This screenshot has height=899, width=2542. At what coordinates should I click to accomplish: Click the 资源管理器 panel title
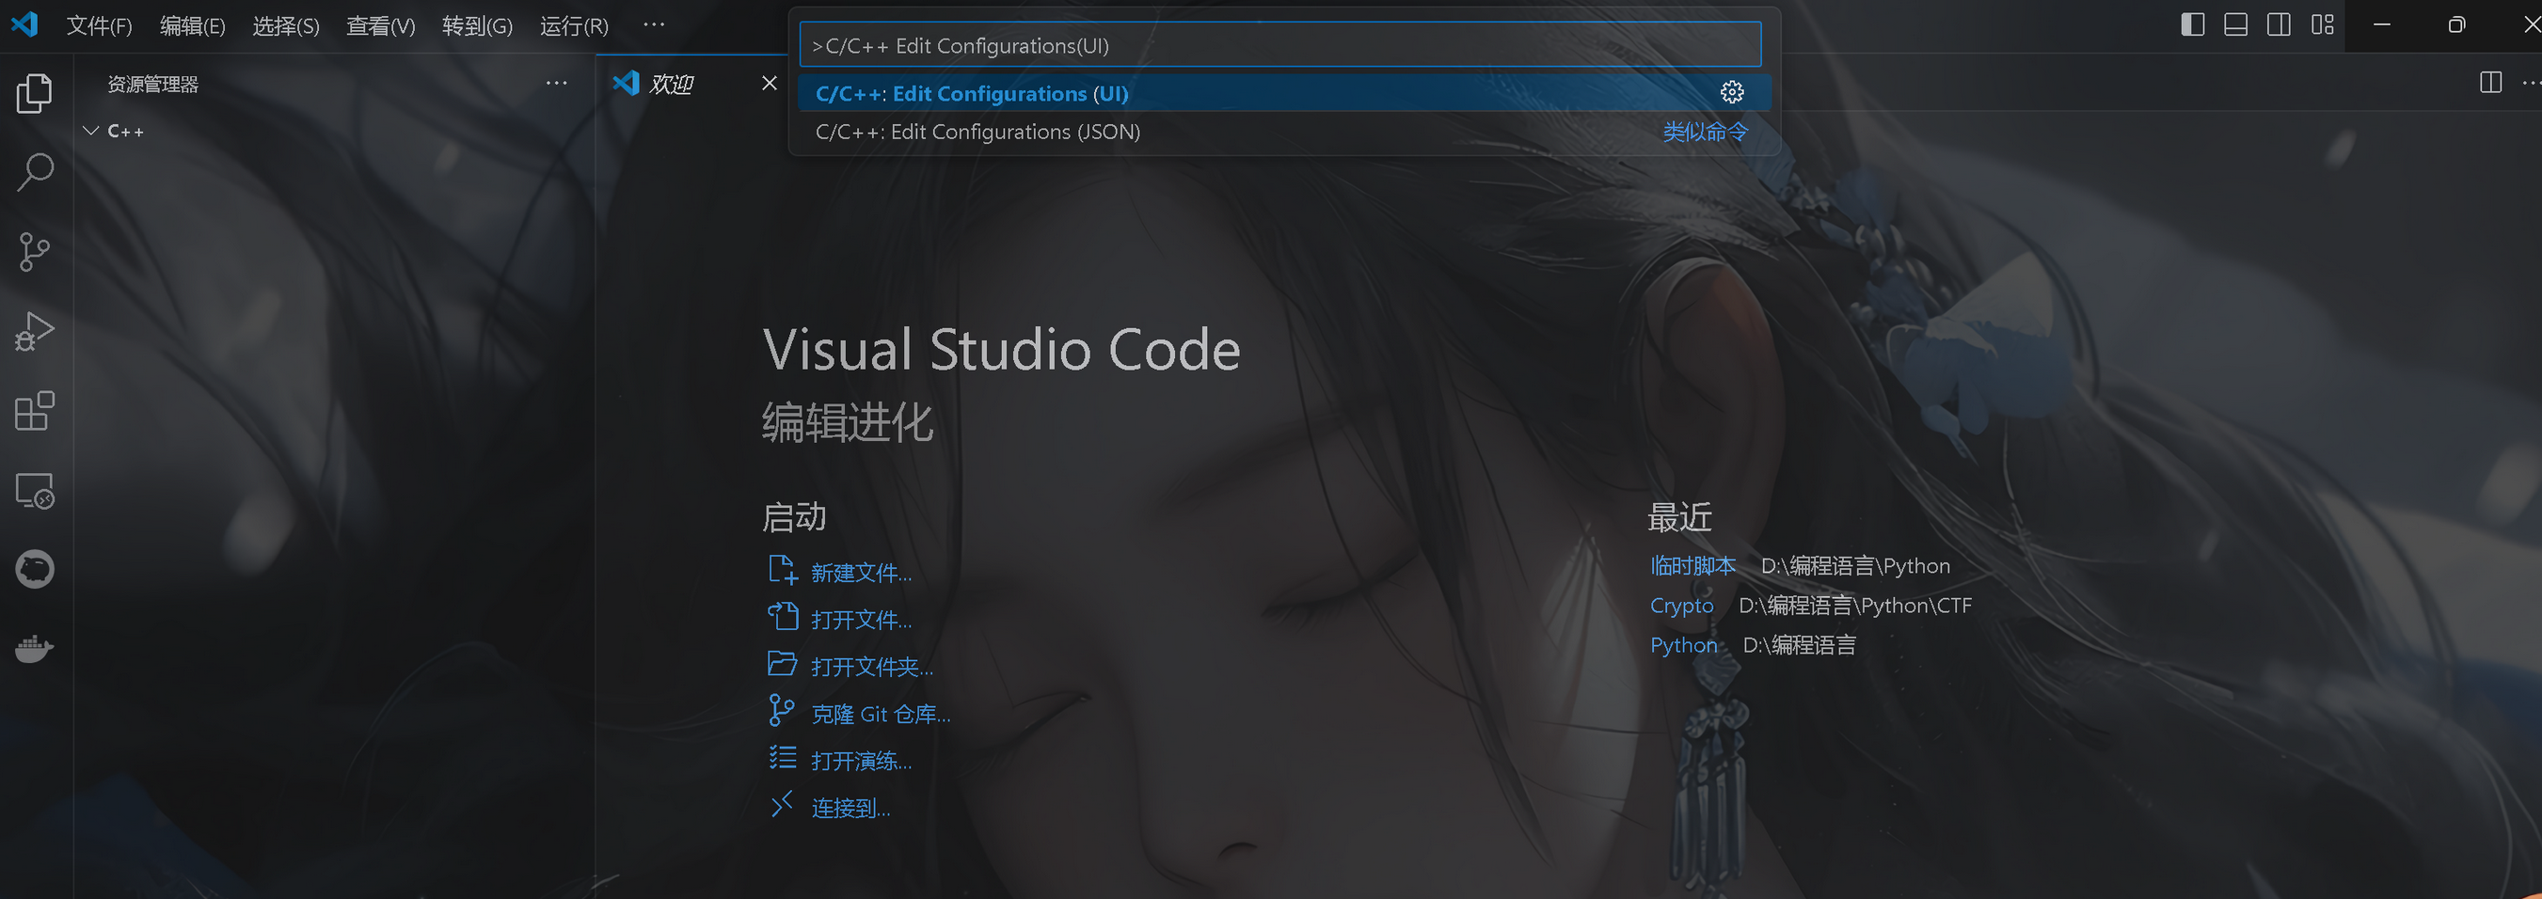[x=153, y=84]
